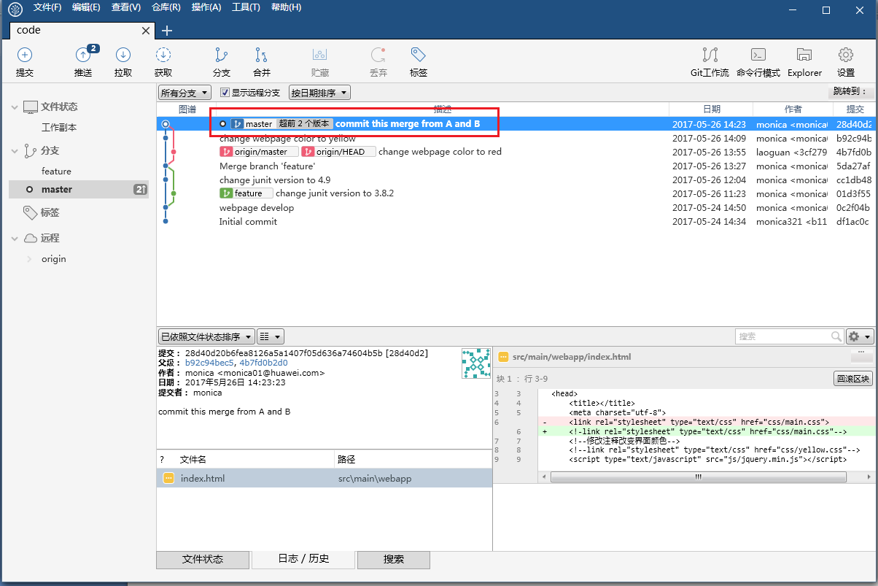Open a new tab with plus icon
This screenshot has width=878, height=586.
pos(167,31)
